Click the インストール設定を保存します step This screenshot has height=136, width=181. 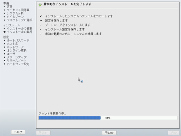[65, 29]
